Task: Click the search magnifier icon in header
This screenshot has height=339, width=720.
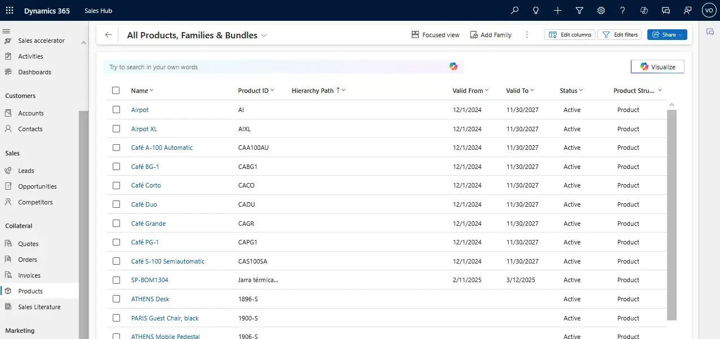Action: (x=514, y=11)
